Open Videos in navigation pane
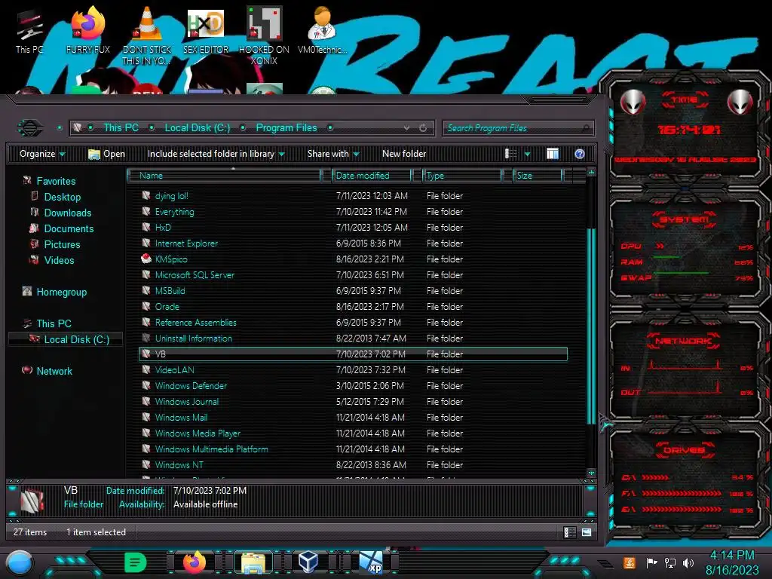 59,260
